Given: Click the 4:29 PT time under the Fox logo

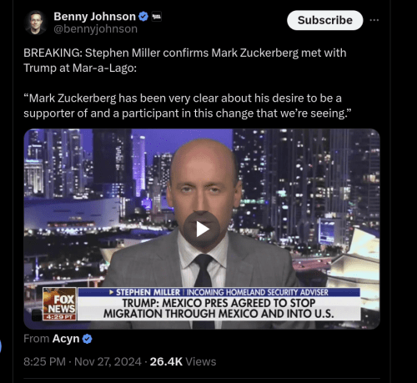Looking at the screenshot, I should pos(59,317).
